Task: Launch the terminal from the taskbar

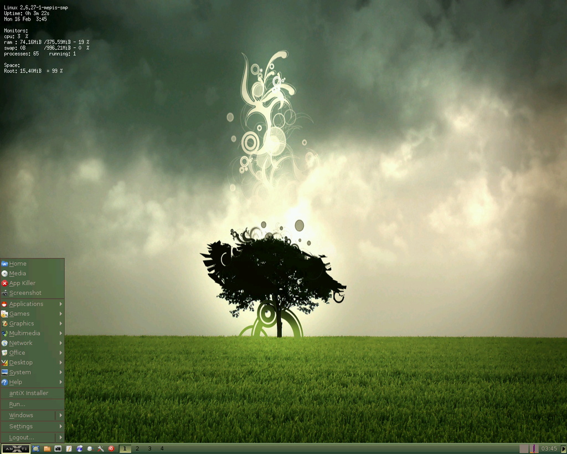Action: [58, 448]
